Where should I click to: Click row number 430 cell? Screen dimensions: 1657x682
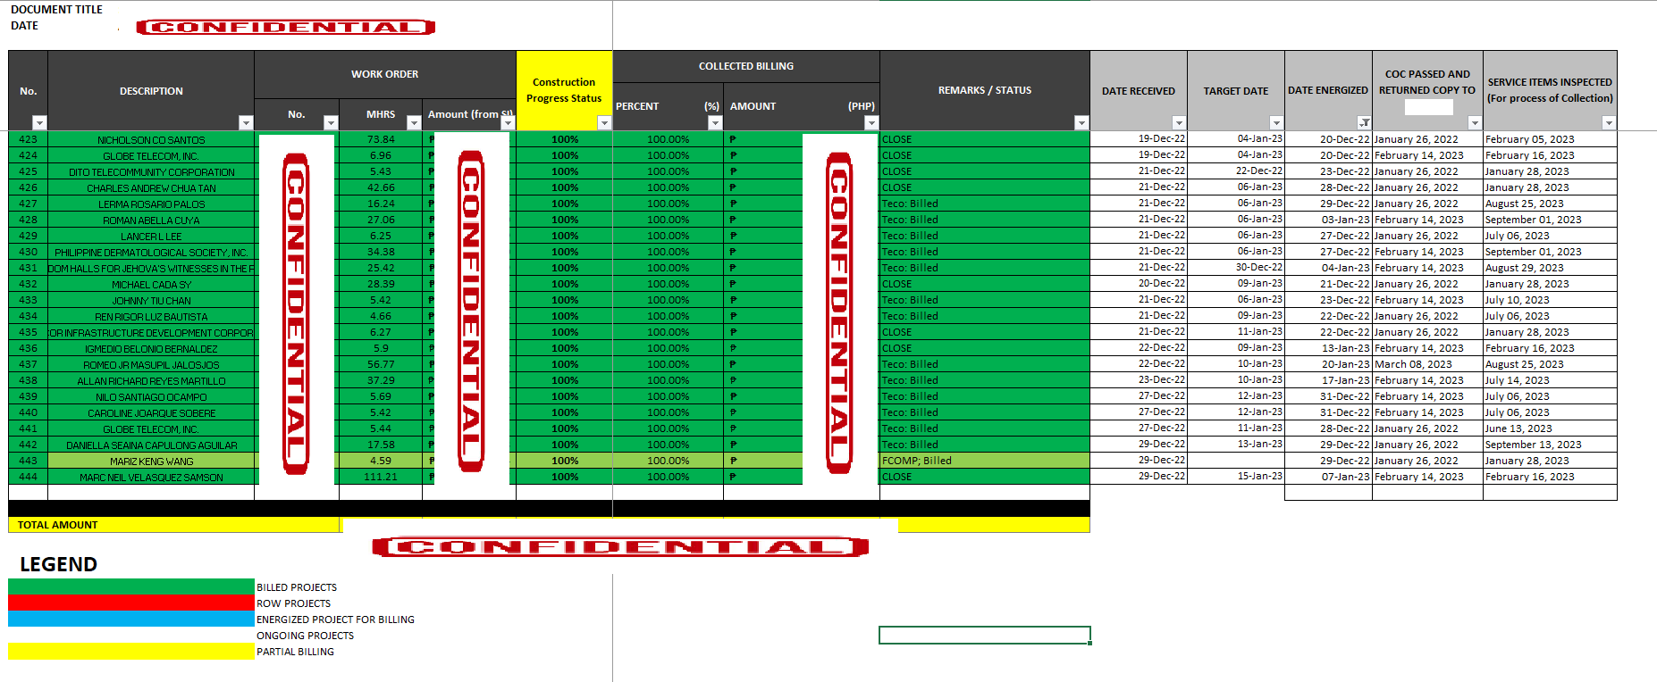pyautogui.click(x=28, y=252)
